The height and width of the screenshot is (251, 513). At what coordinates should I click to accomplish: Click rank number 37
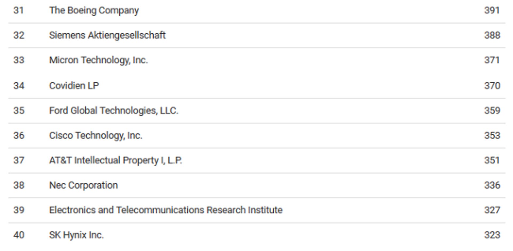[x=19, y=160]
